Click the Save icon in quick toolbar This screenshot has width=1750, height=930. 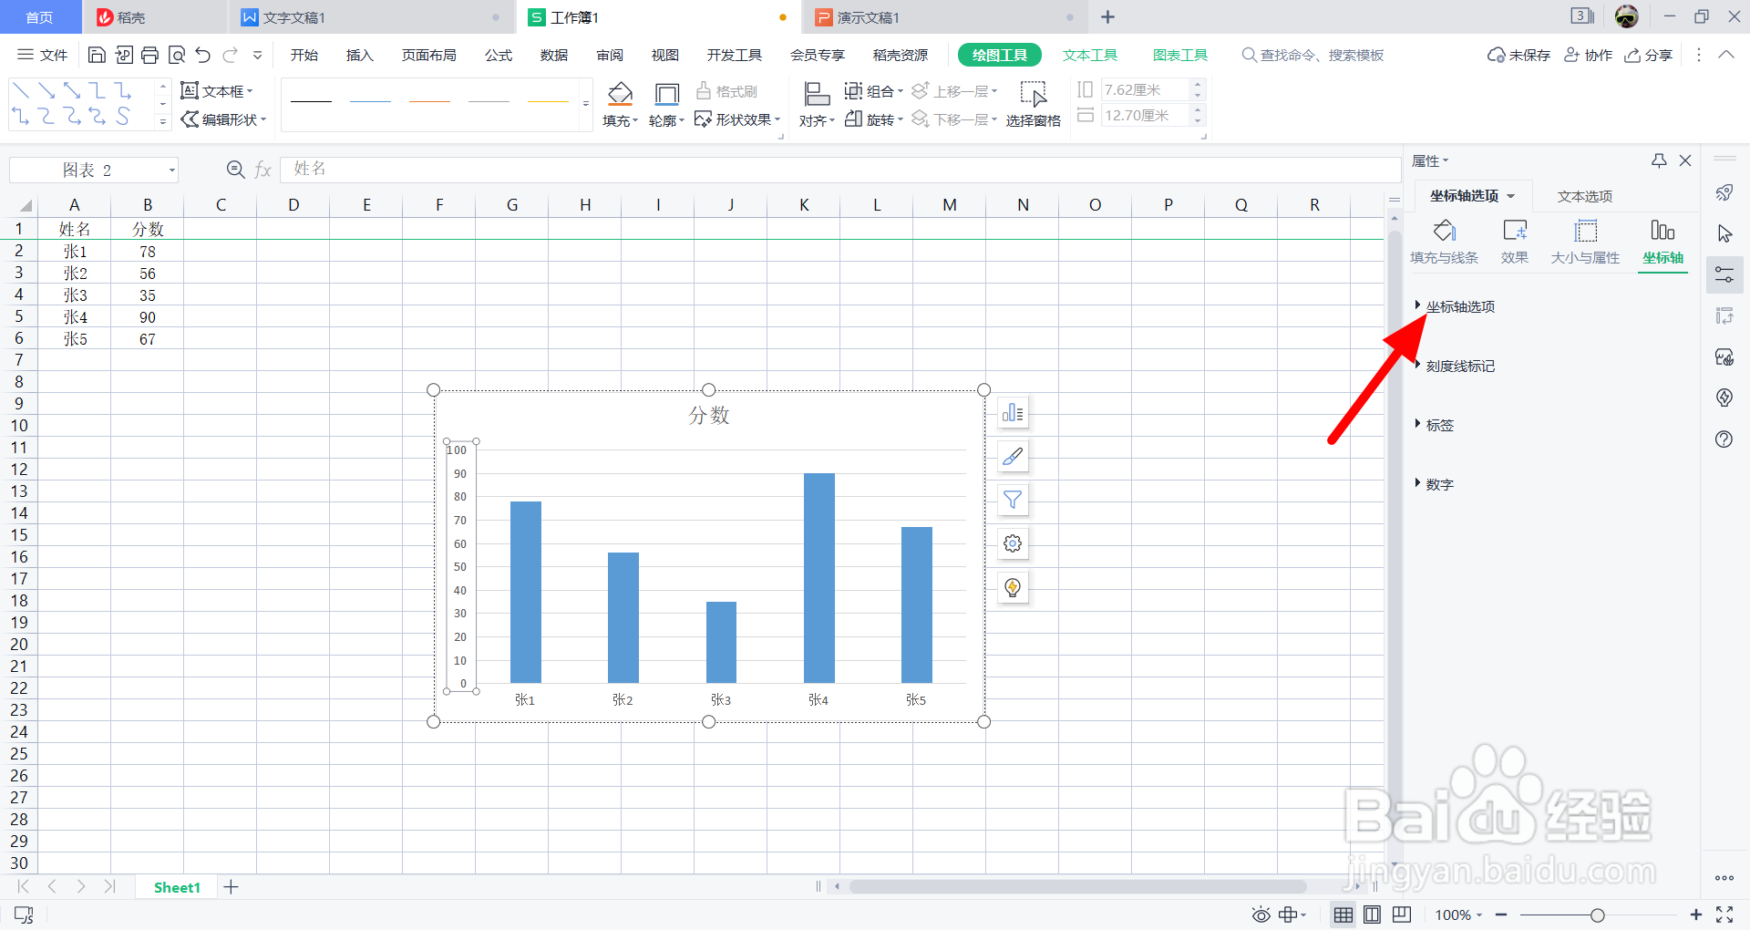97,55
